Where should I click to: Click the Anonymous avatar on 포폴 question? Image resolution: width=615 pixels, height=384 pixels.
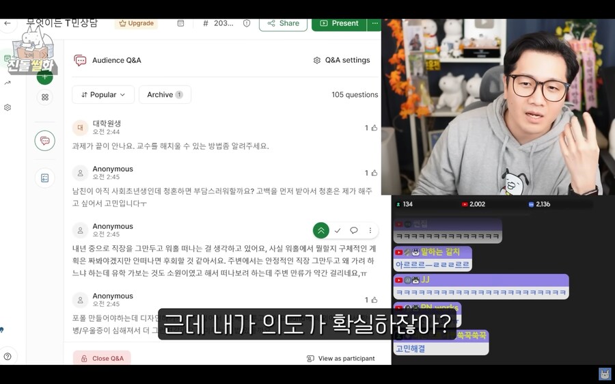tap(80, 300)
